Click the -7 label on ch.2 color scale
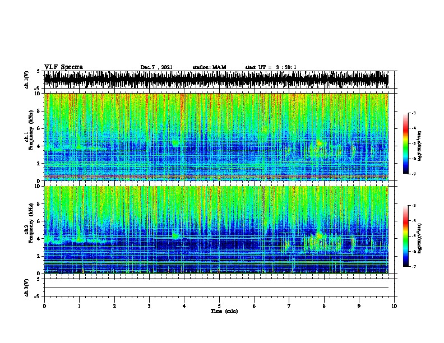This screenshot has width=444, height=343. pyautogui.click(x=414, y=266)
